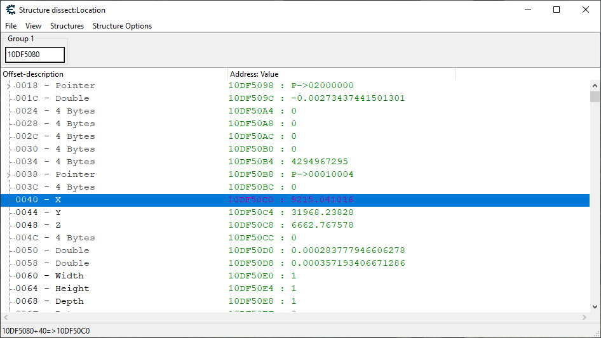
Task: Expand the 0038 Pointer tree node
Action: [x=8, y=174]
